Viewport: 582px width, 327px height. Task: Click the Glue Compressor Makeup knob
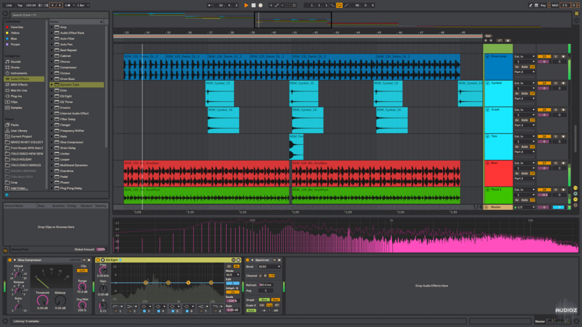[60, 300]
